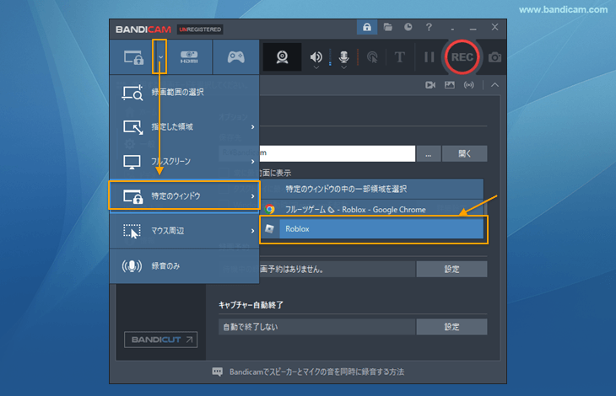Choose 特定のウィンドウ menu entry
The width and height of the screenshot is (616, 396).
point(184,195)
